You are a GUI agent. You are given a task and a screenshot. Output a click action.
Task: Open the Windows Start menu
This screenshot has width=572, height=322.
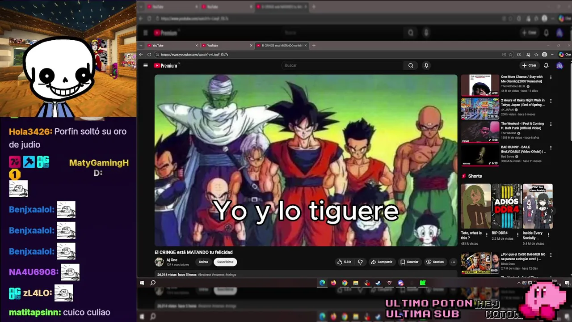142,283
